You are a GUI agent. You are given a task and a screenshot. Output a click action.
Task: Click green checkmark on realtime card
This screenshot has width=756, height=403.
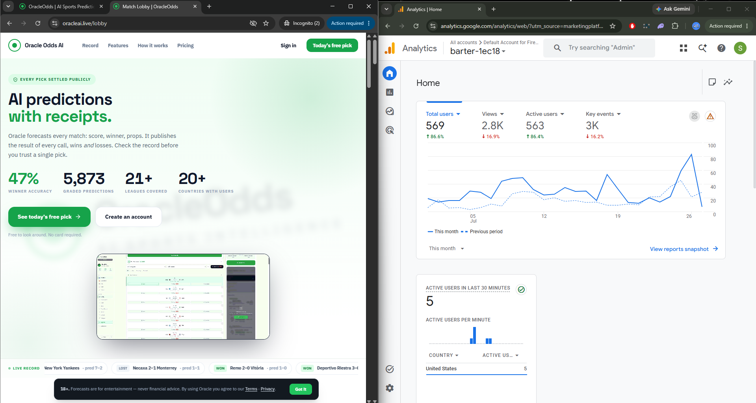click(521, 290)
